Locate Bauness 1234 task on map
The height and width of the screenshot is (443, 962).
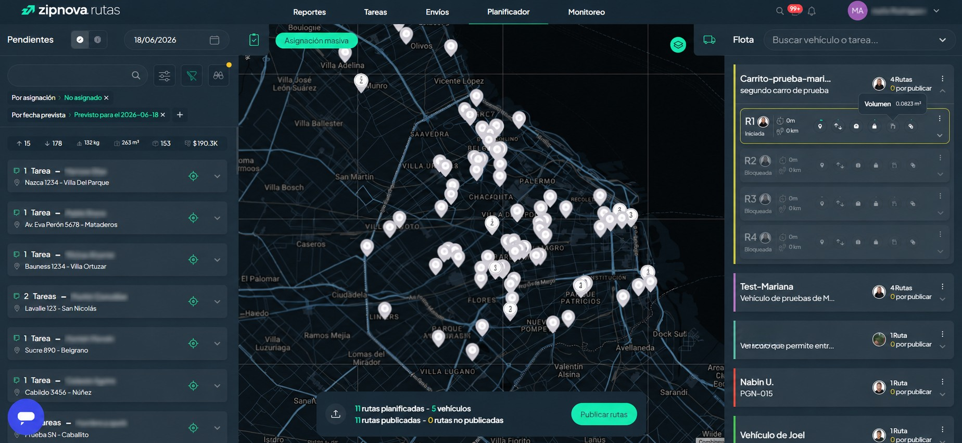[x=193, y=260]
